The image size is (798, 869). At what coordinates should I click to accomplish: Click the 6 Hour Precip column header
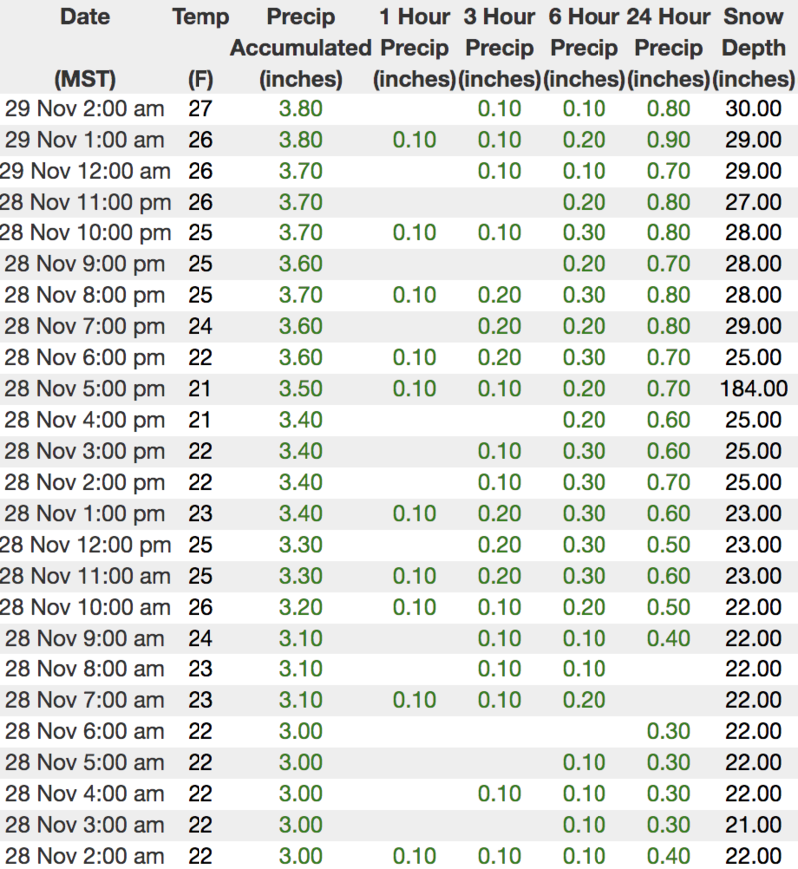(584, 47)
